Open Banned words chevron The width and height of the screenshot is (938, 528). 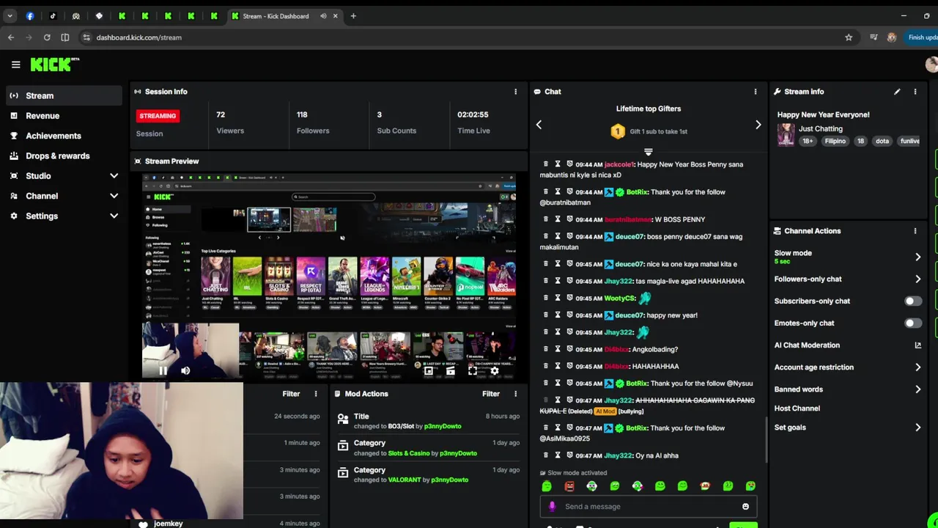917,389
